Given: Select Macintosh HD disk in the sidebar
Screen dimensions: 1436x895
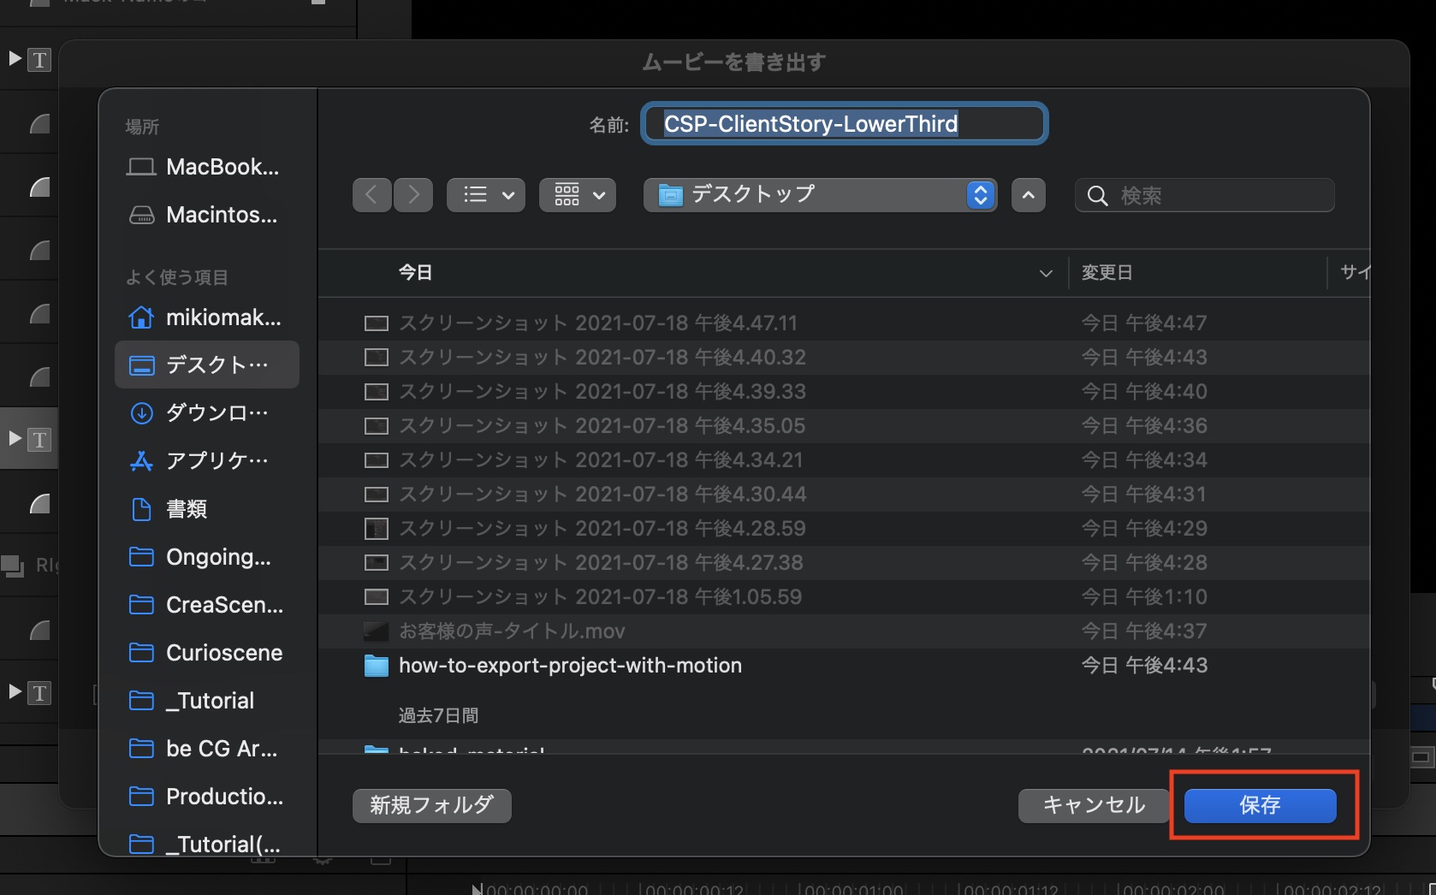Looking at the screenshot, I should pyautogui.click(x=207, y=215).
